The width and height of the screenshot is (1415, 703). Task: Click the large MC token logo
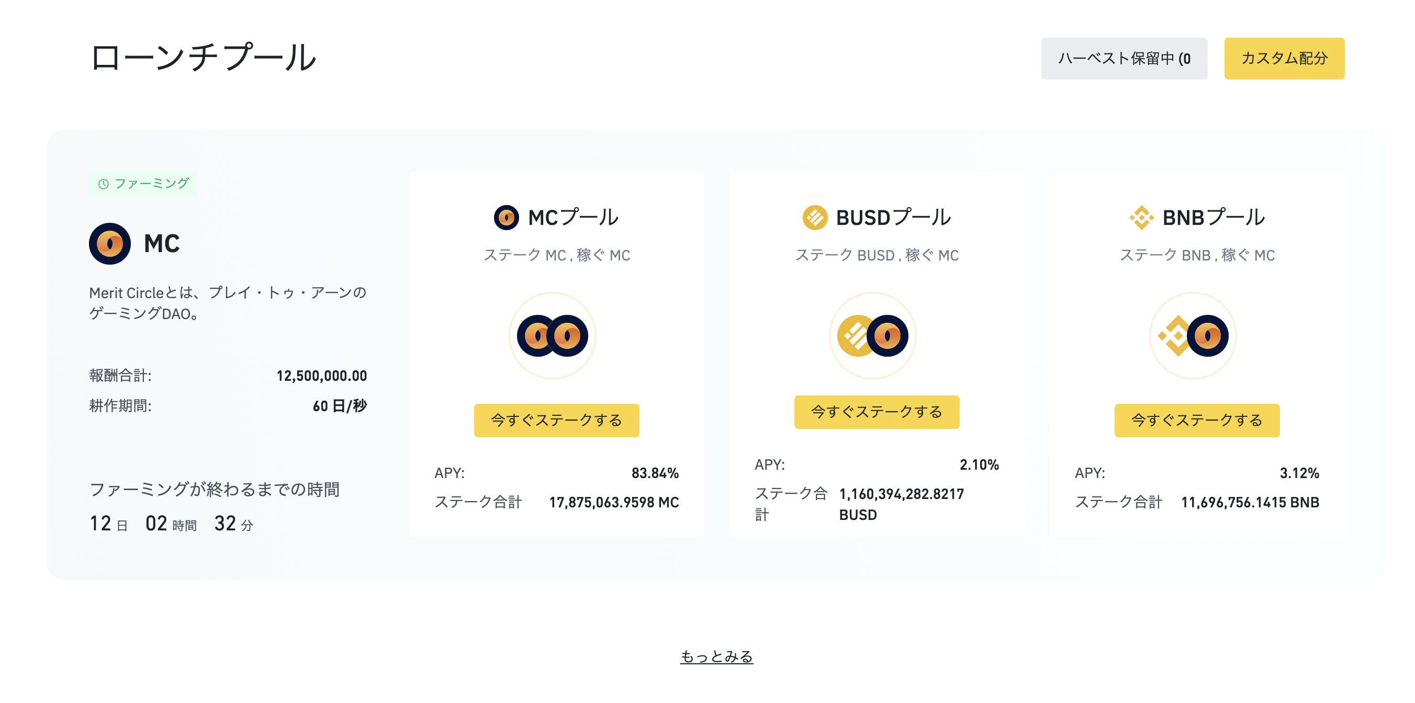(x=110, y=244)
